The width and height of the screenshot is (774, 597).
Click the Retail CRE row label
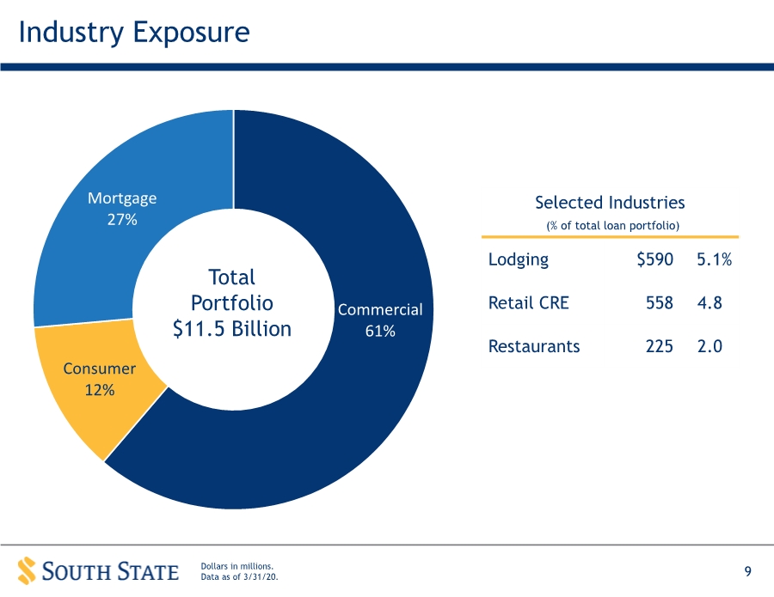[529, 302]
